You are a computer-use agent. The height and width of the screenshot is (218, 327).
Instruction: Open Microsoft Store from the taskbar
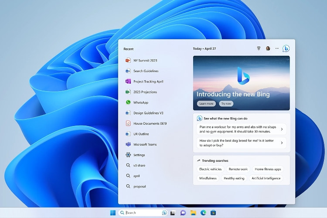(213, 213)
